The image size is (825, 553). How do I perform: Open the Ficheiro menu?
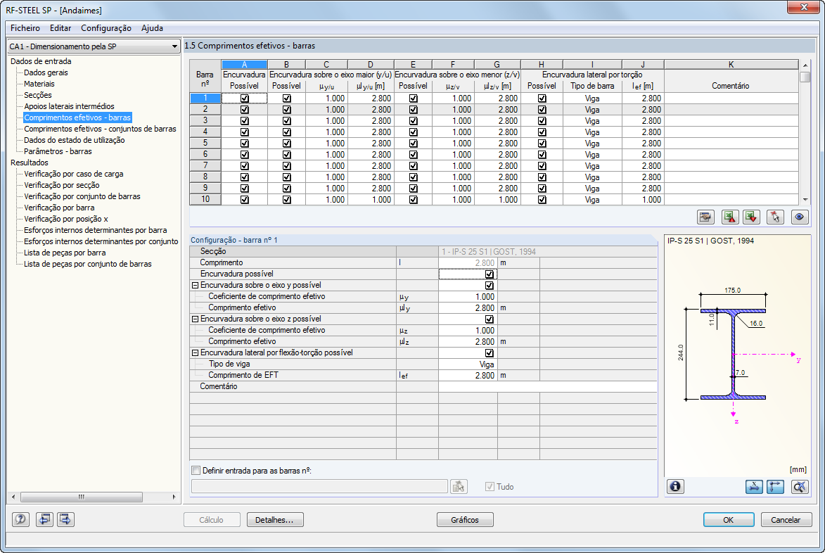pyautogui.click(x=25, y=28)
